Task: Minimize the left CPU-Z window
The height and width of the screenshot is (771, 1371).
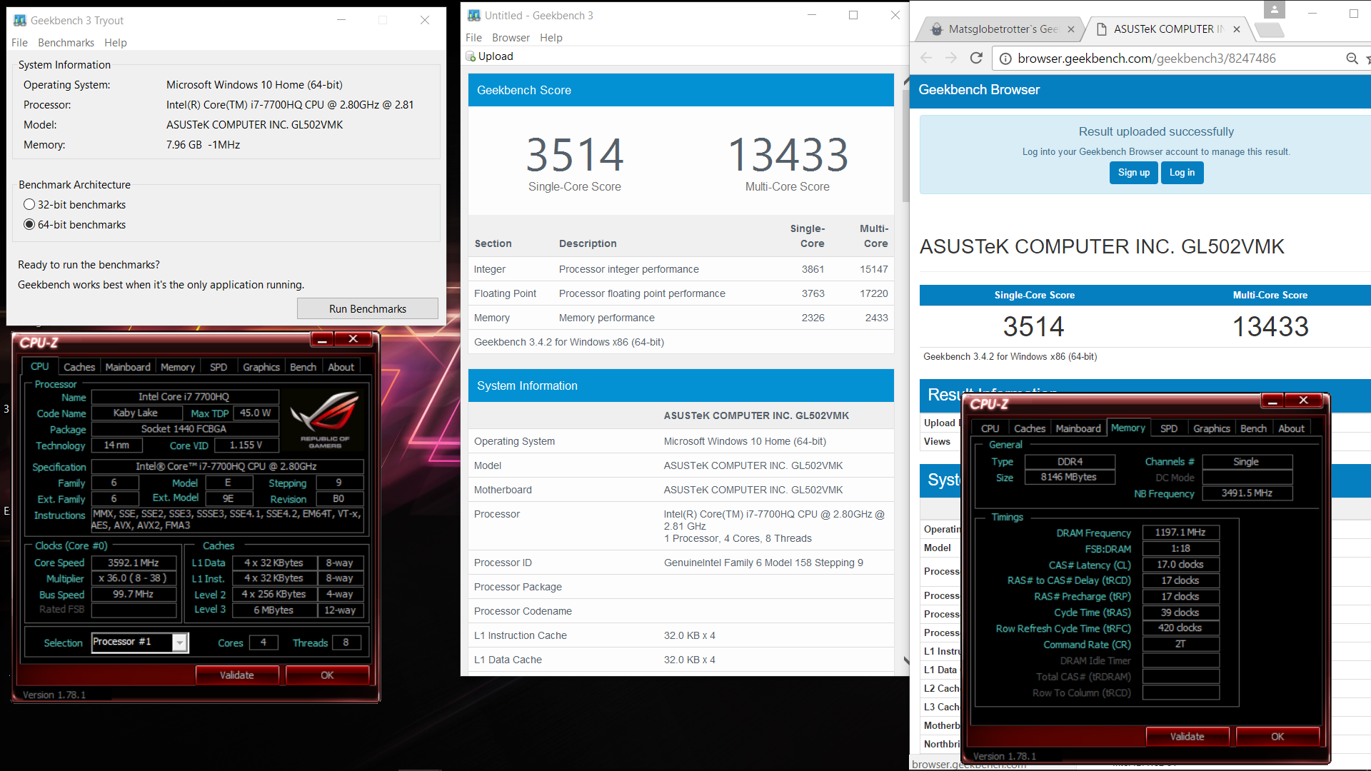Action: click(322, 339)
